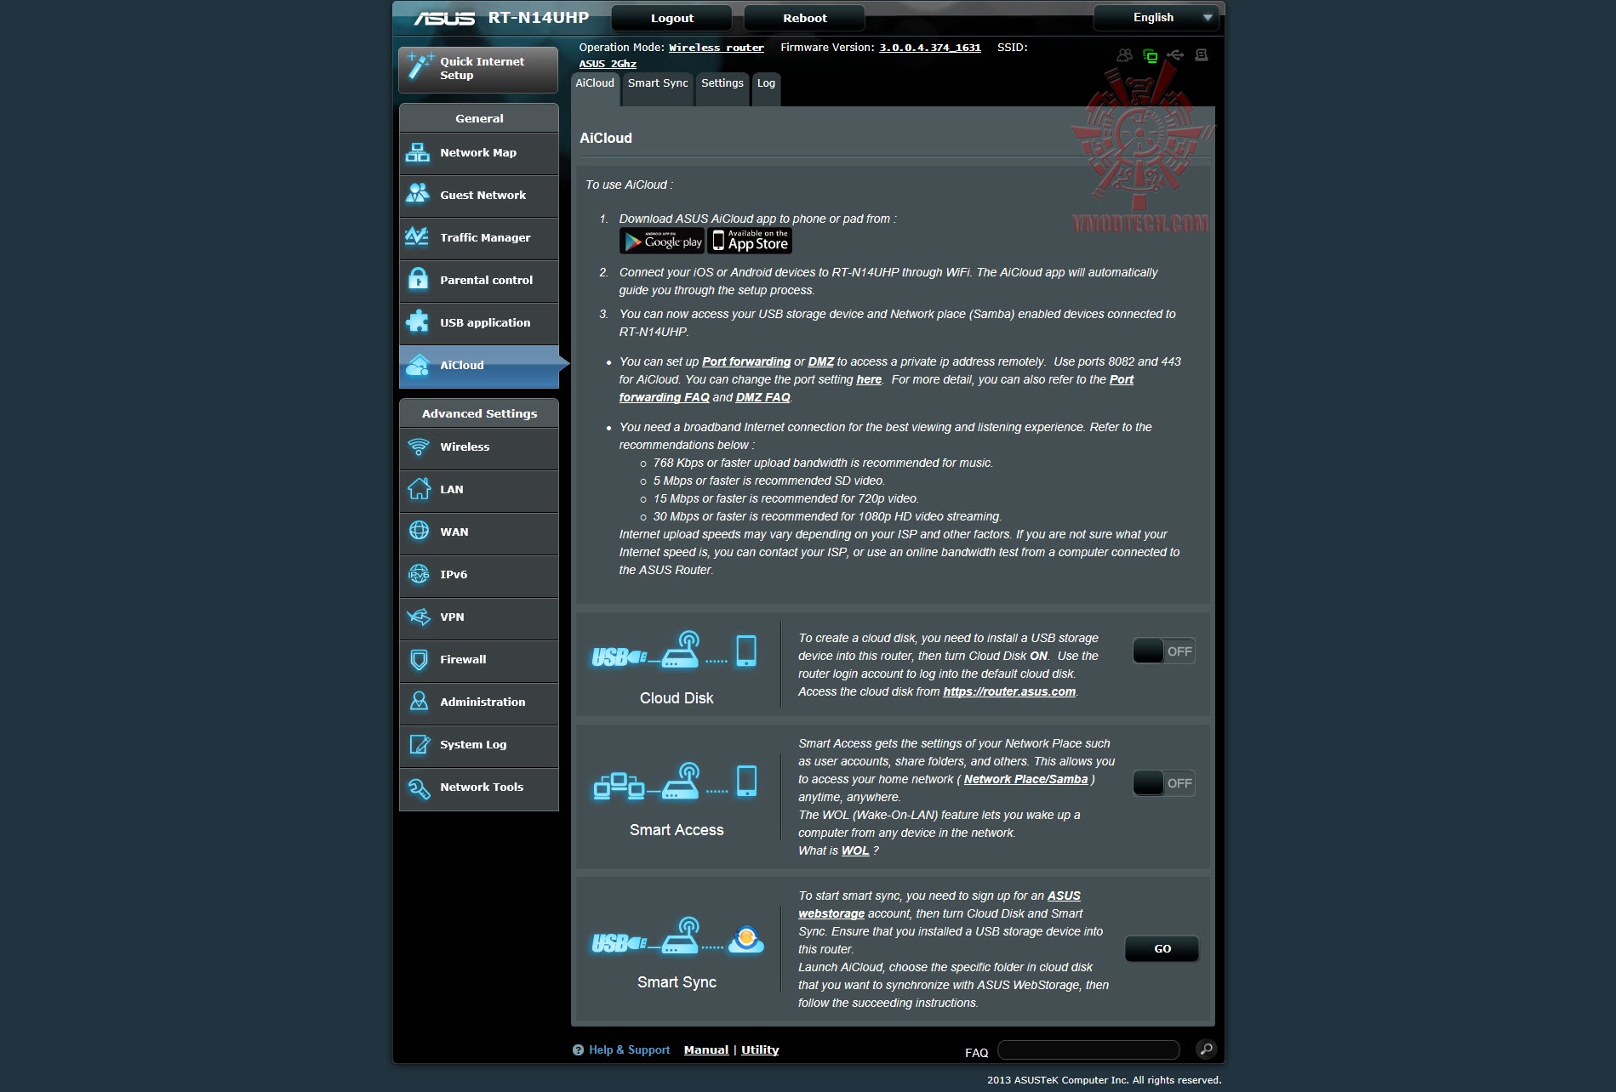The height and width of the screenshot is (1092, 1616).
Task: Click the Administration user icon
Action: [419, 701]
